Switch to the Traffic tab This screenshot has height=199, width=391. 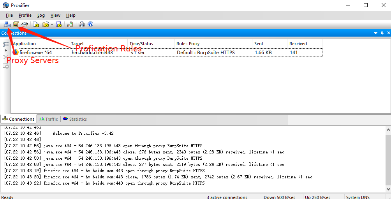[48, 119]
